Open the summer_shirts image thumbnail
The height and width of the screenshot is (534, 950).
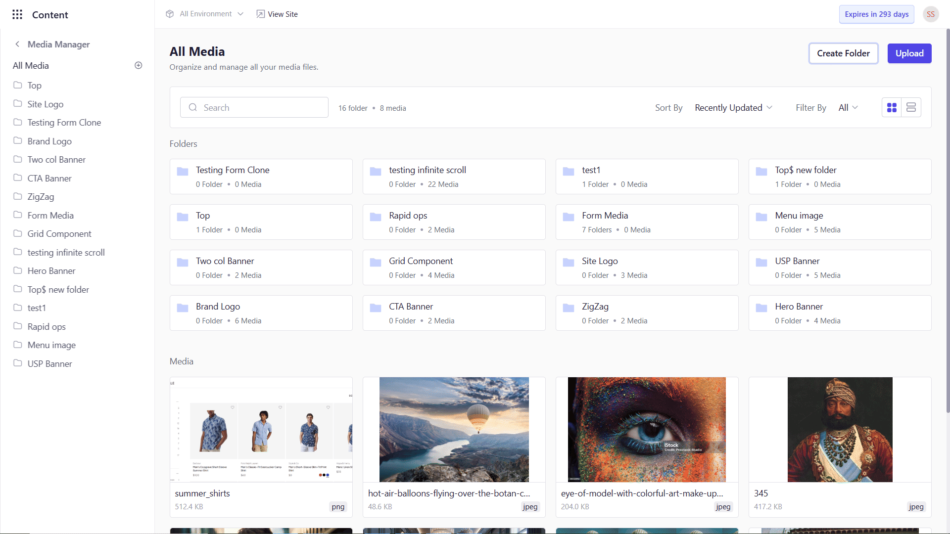261,429
